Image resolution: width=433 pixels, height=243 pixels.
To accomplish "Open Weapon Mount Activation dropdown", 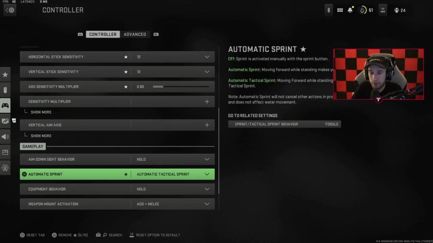I will point(207,204).
